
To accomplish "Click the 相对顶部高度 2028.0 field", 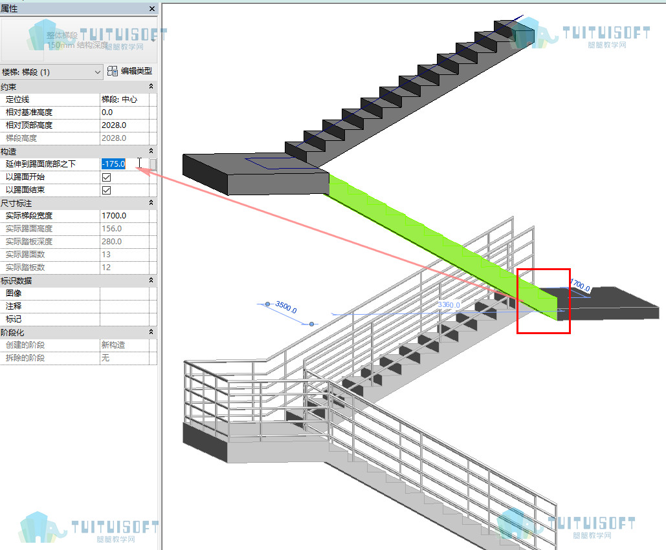I will coord(125,125).
